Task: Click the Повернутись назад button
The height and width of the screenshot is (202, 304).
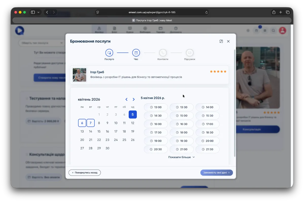Action: coord(85,173)
